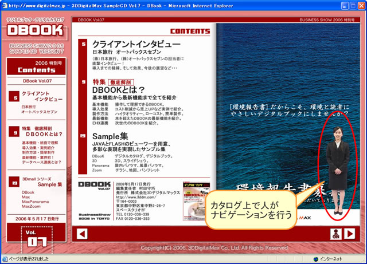Image resolution: width=367 pixels, height=264 pixels.
Task: Click page 19 marker on contents page
Action: coord(83,136)
